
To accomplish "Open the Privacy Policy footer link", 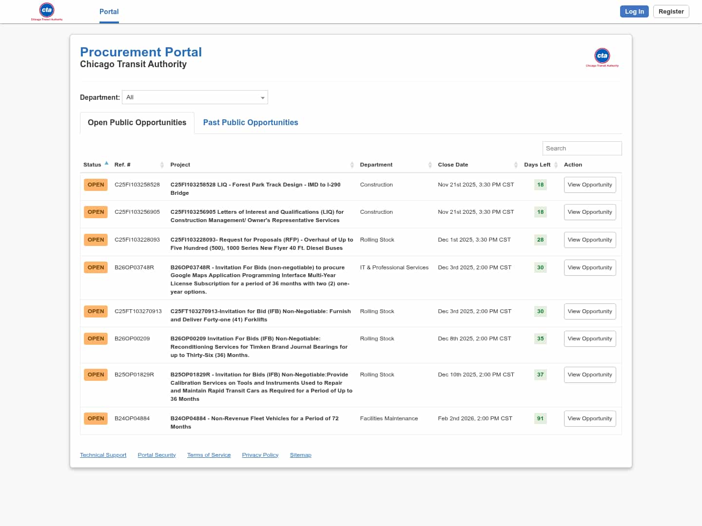I will tap(260, 455).
